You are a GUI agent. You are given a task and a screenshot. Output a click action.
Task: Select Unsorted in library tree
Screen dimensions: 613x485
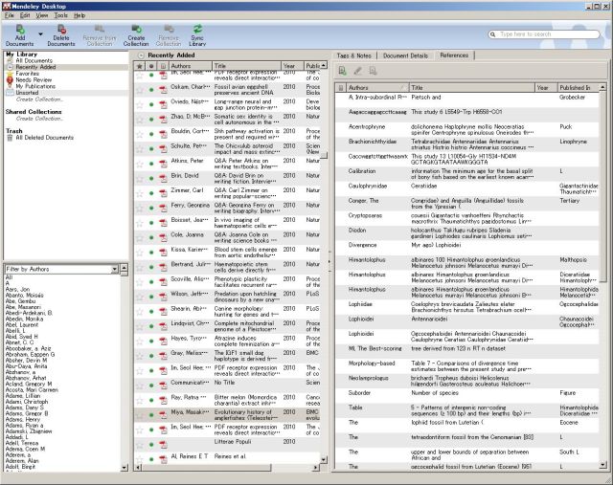(27, 93)
